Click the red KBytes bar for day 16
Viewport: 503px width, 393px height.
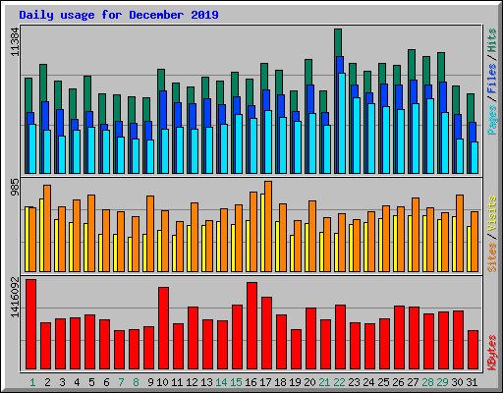(x=252, y=326)
